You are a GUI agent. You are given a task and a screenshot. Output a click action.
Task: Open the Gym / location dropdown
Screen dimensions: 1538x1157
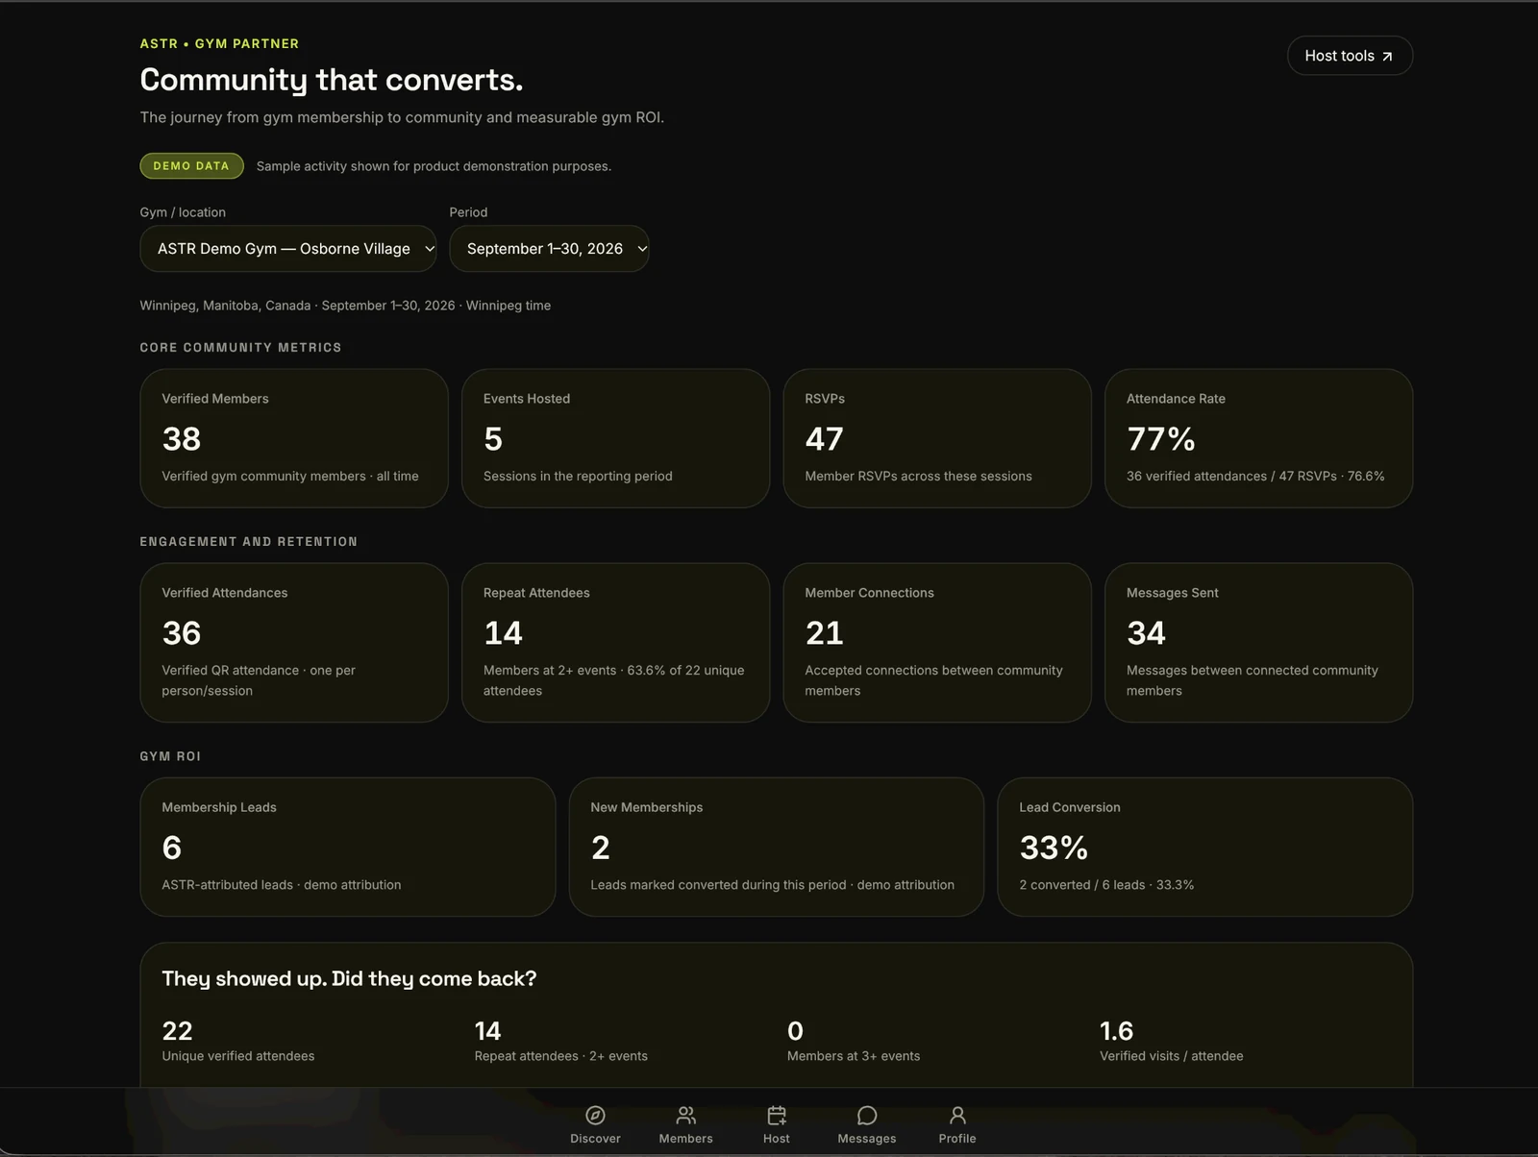(288, 249)
